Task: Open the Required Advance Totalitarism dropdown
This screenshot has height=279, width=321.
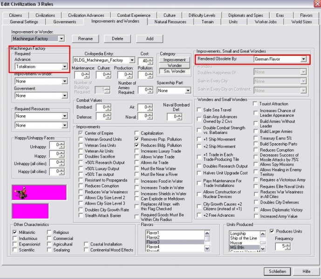Action: 65,67
